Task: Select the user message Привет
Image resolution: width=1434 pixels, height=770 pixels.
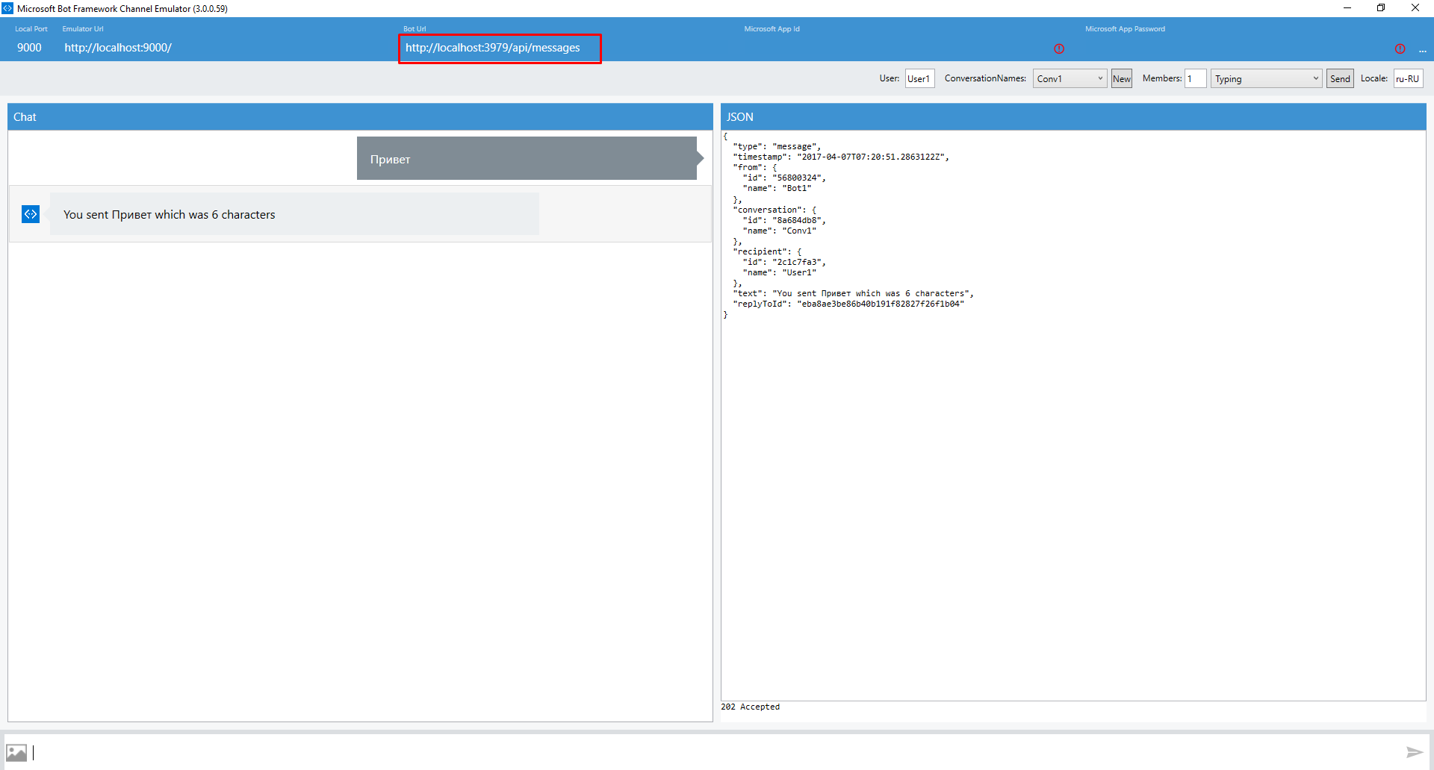Action: tap(527, 158)
